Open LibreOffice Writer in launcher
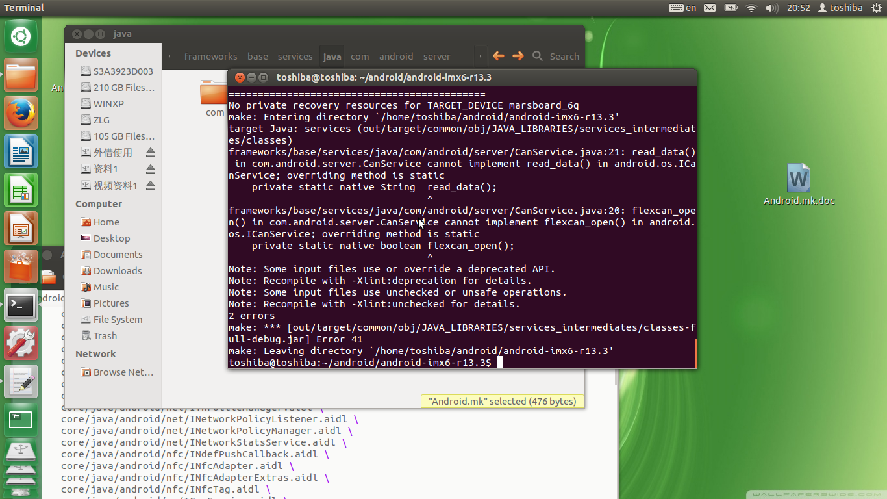Screen dimensions: 887x499 [x=21, y=151]
